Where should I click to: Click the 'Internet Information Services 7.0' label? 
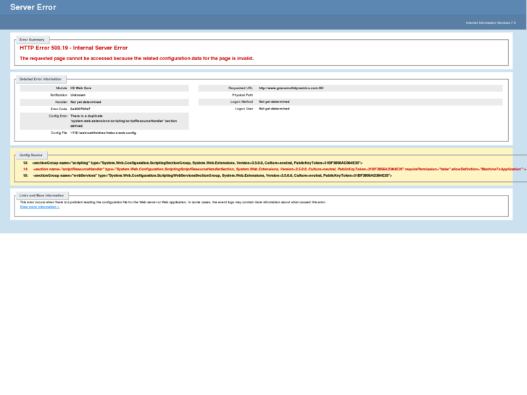(x=491, y=23)
